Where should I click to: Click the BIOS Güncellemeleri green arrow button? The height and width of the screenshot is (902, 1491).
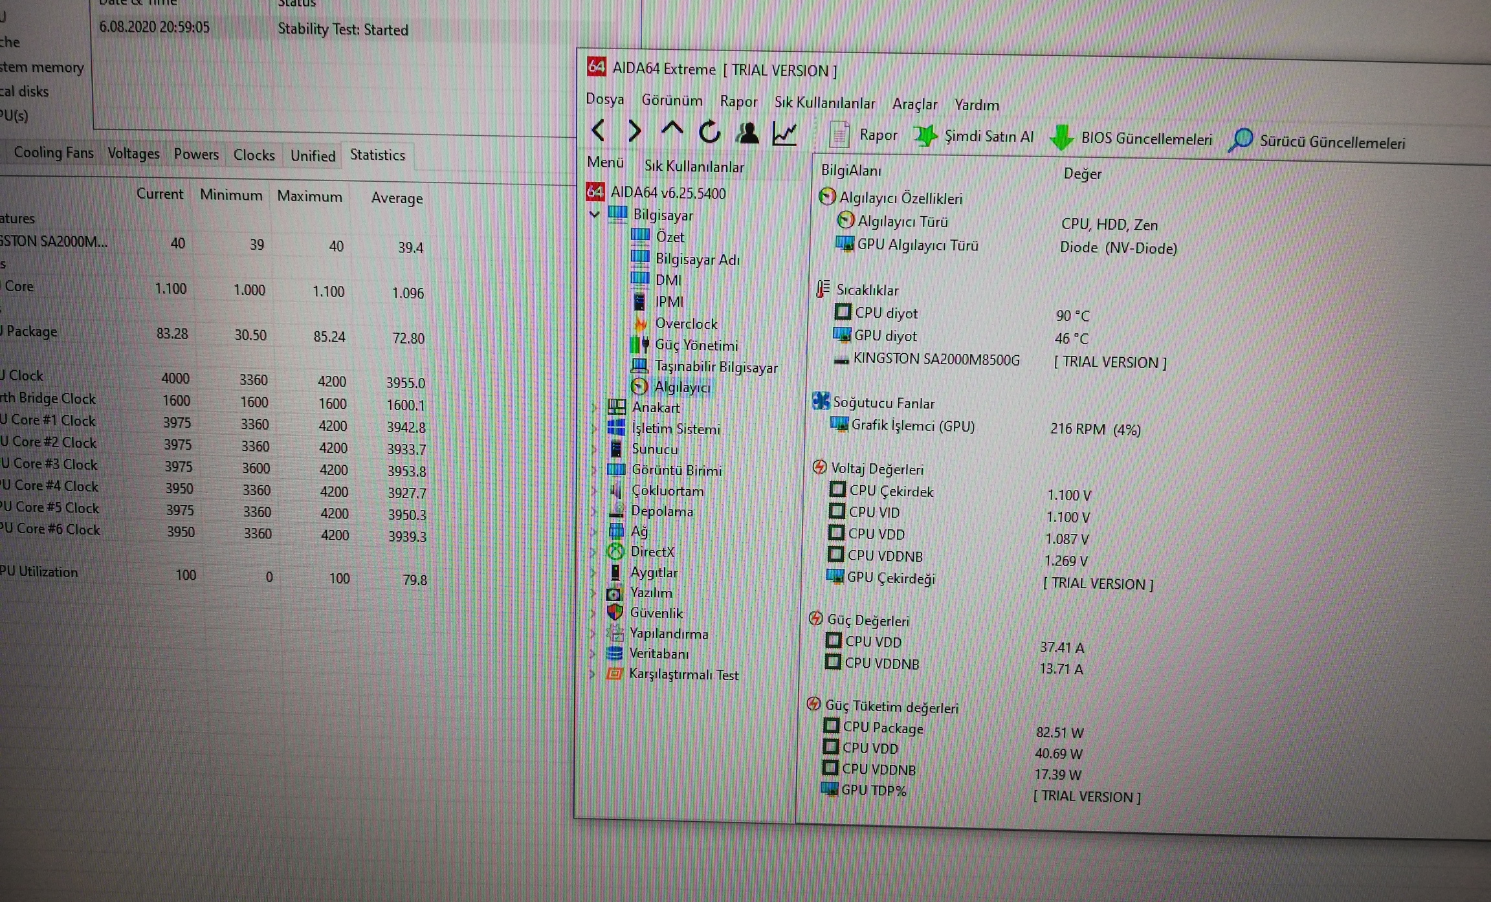click(x=1131, y=138)
